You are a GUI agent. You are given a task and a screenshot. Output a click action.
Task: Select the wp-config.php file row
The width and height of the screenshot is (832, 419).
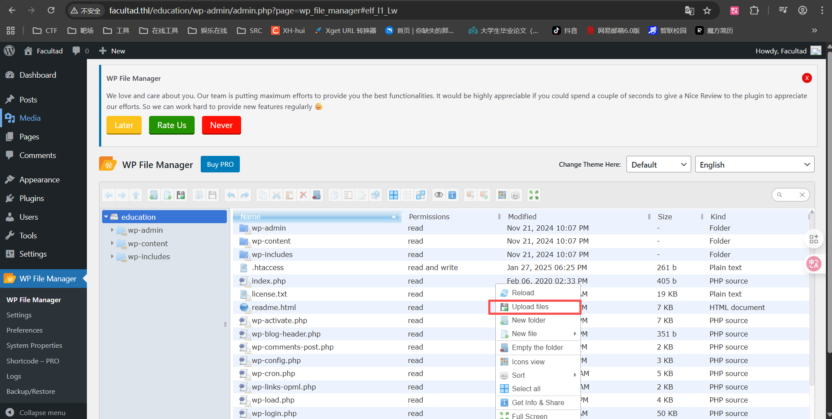521,360
